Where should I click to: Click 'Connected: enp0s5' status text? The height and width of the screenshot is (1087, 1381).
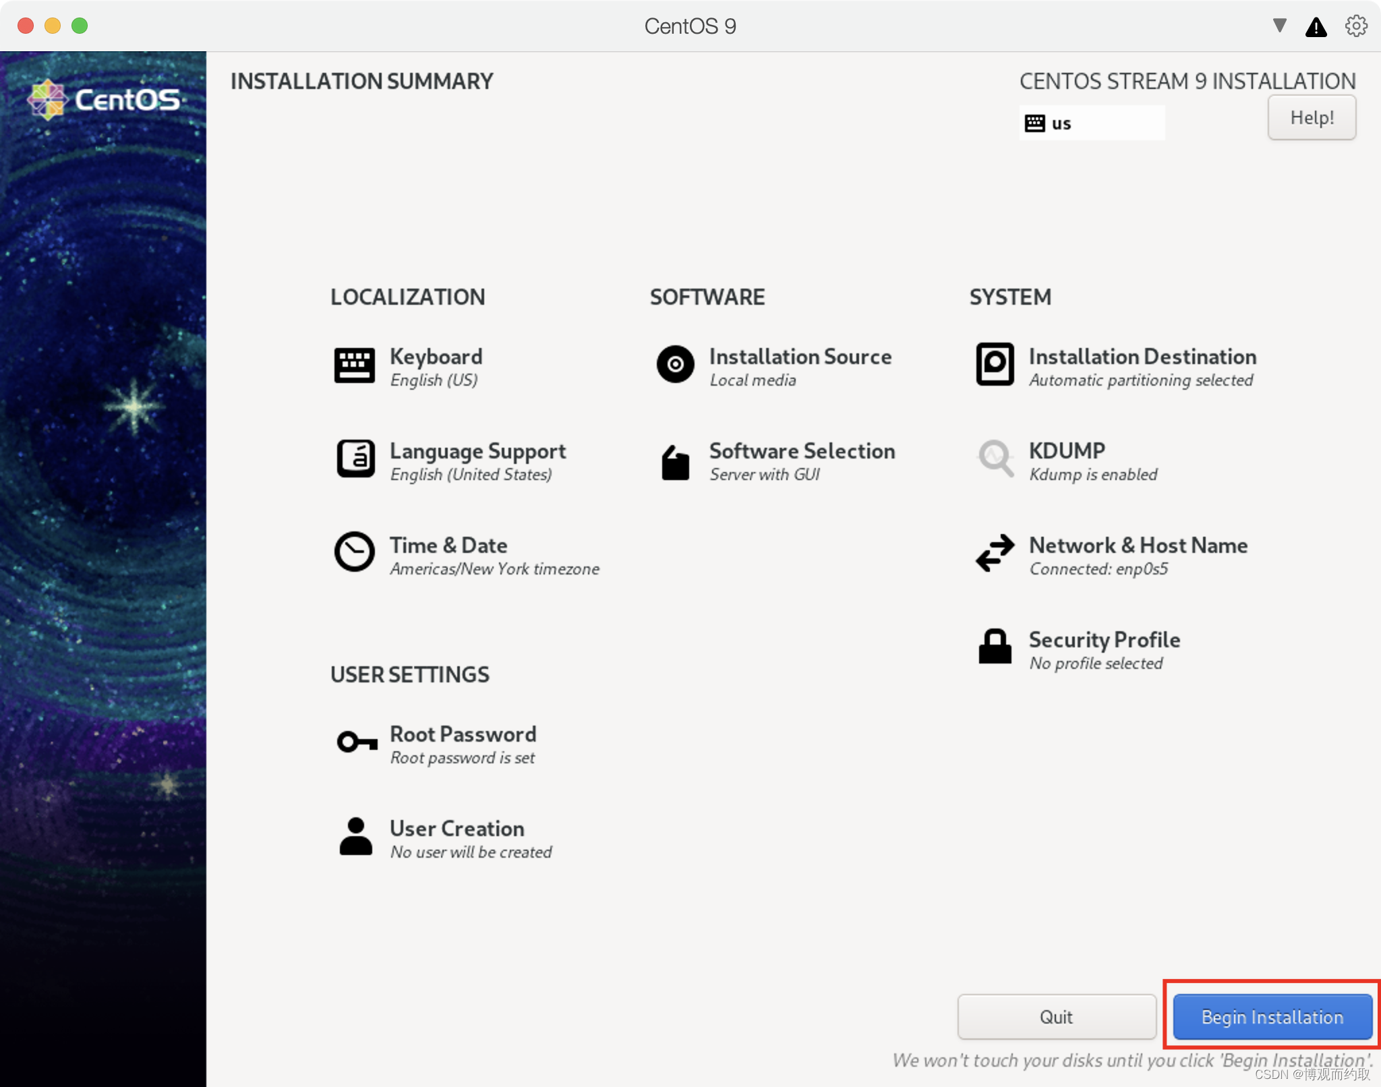click(1098, 569)
